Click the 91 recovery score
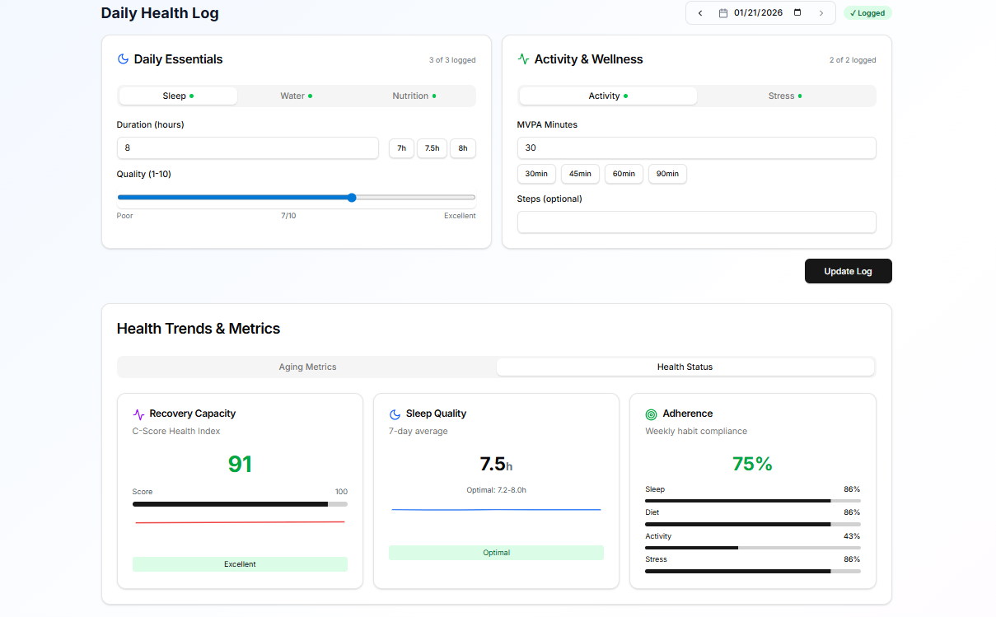The width and height of the screenshot is (996, 617). 240,465
